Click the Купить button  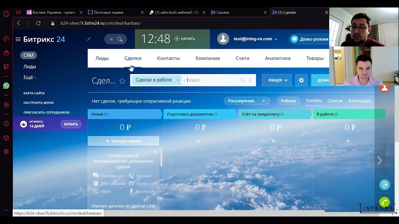71,124
